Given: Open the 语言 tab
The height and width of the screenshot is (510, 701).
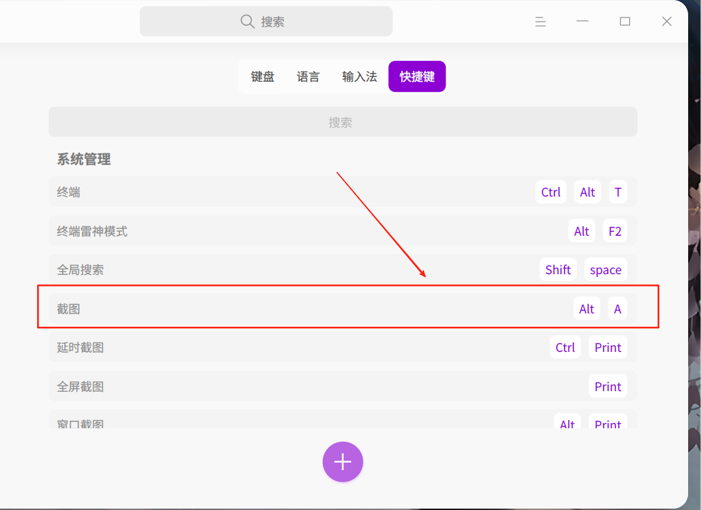Looking at the screenshot, I should click(308, 76).
